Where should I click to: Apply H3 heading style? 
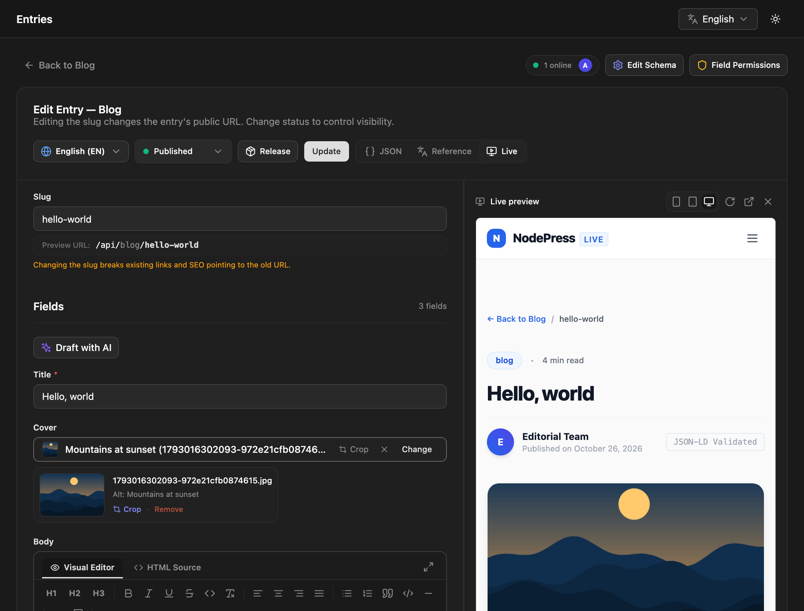(x=98, y=593)
